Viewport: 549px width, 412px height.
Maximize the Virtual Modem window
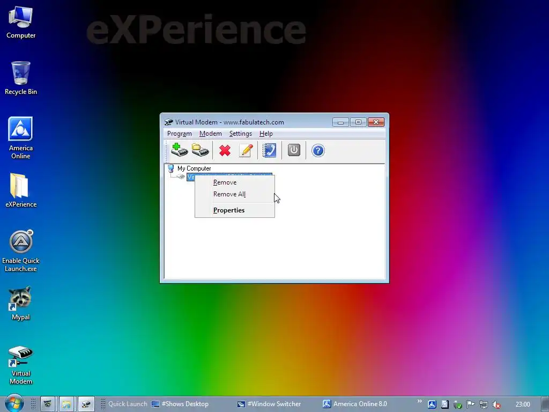click(x=358, y=122)
